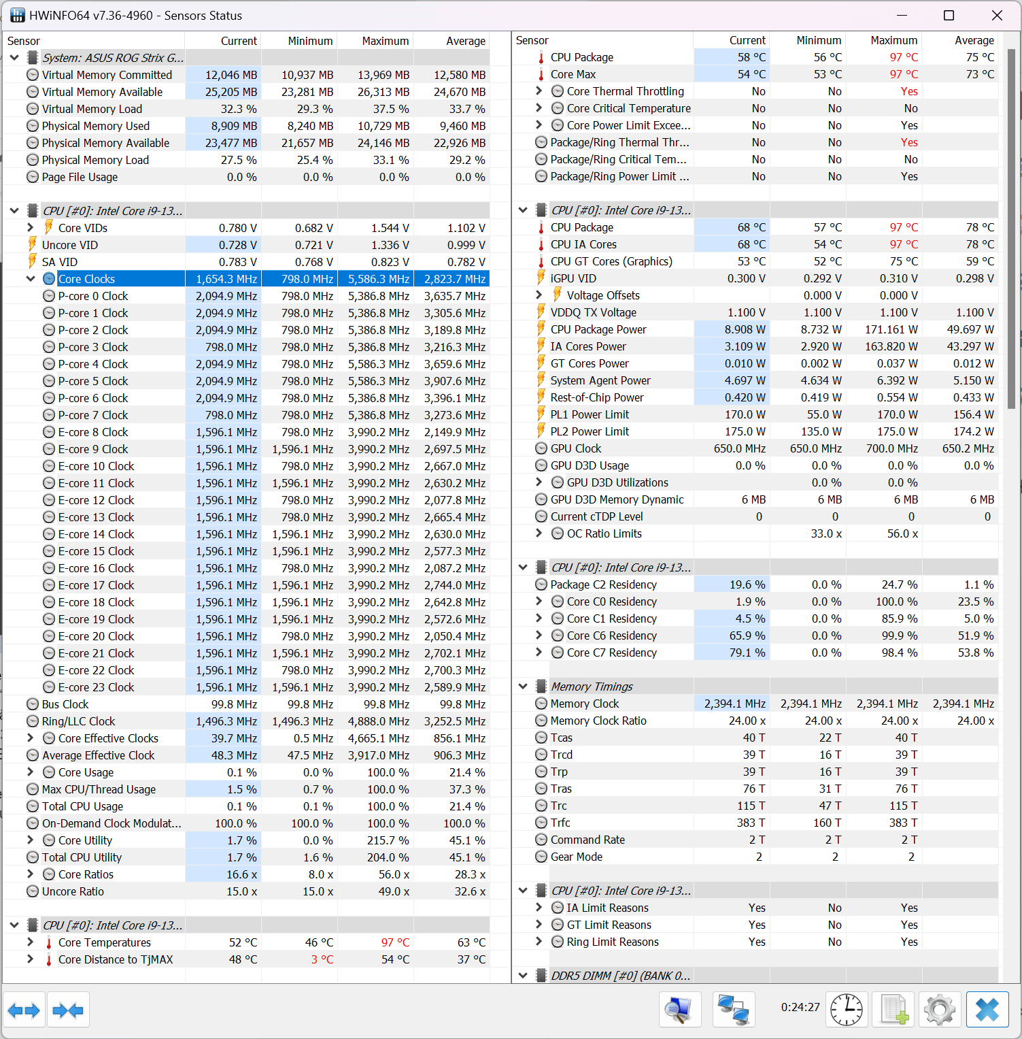Open the remote network computers icon
Screen dimensions: 1022x1039
click(x=734, y=1010)
